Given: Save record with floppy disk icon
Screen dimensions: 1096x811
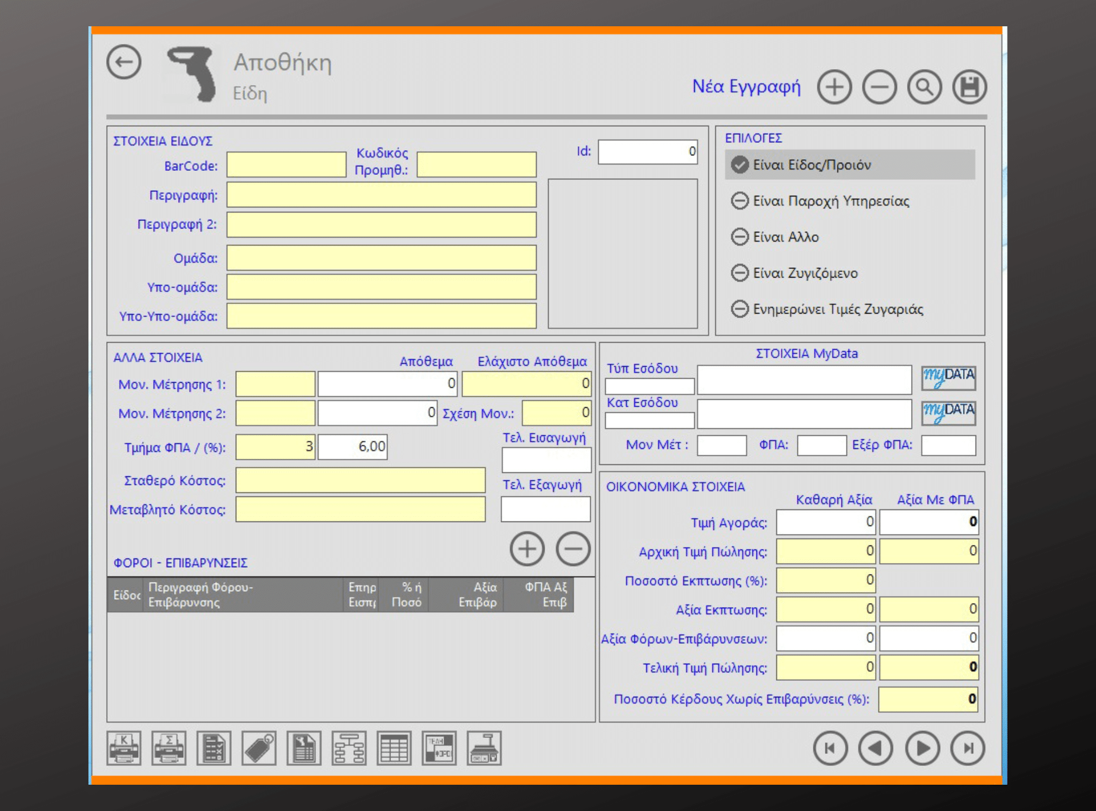Looking at the screenshot, I should click(x=969, y=87).
